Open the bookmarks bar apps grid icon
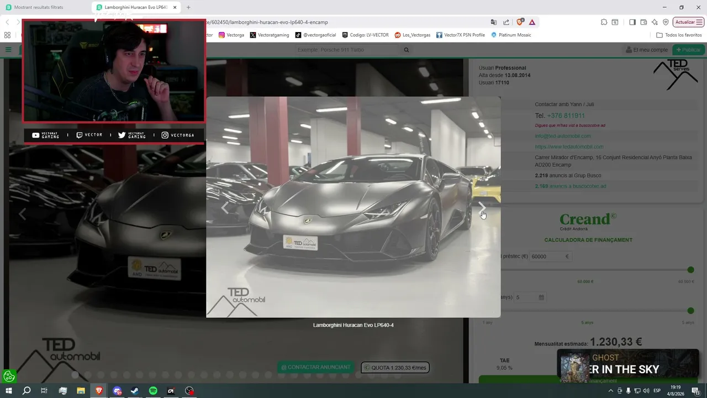This screenshot has height=398, width=707. (7, 35)
